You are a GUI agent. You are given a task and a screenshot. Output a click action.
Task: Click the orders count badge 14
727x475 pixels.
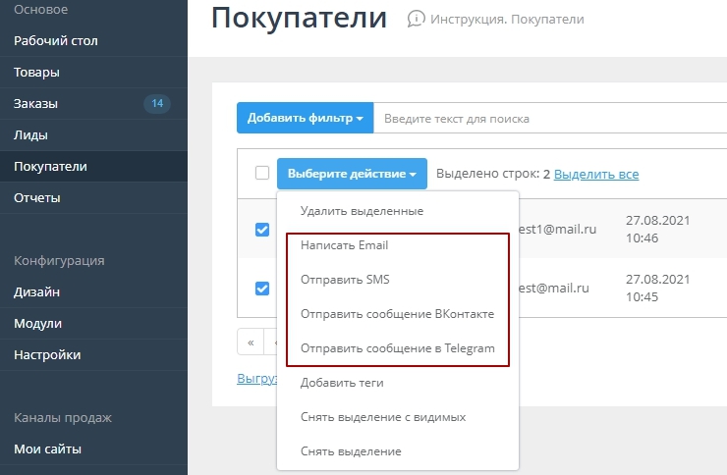(157, 103)
